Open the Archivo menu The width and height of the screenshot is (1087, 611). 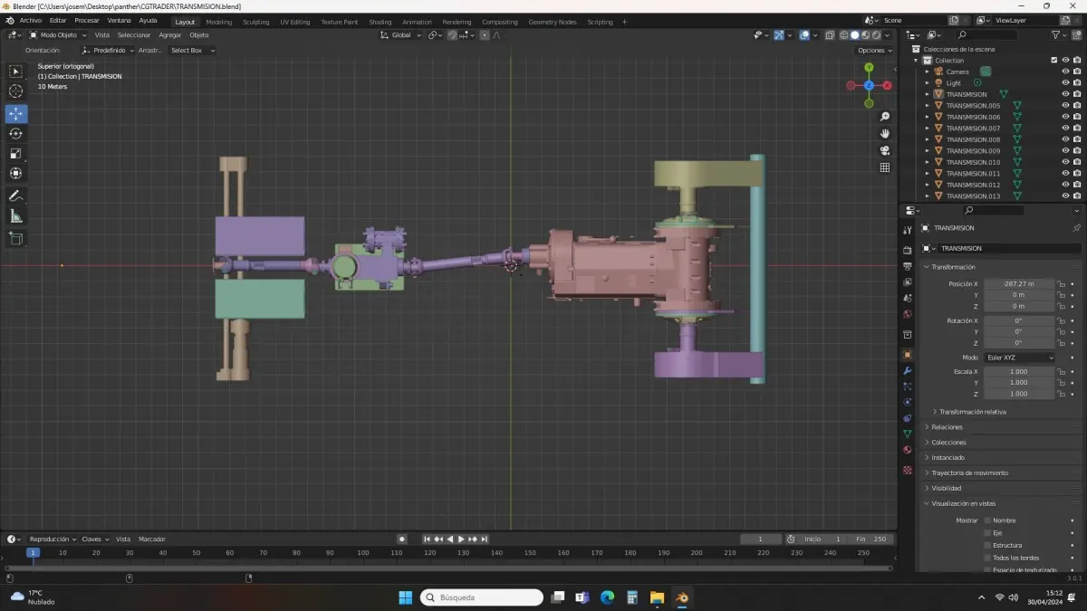pyautogui.click(x=30, y=21)
